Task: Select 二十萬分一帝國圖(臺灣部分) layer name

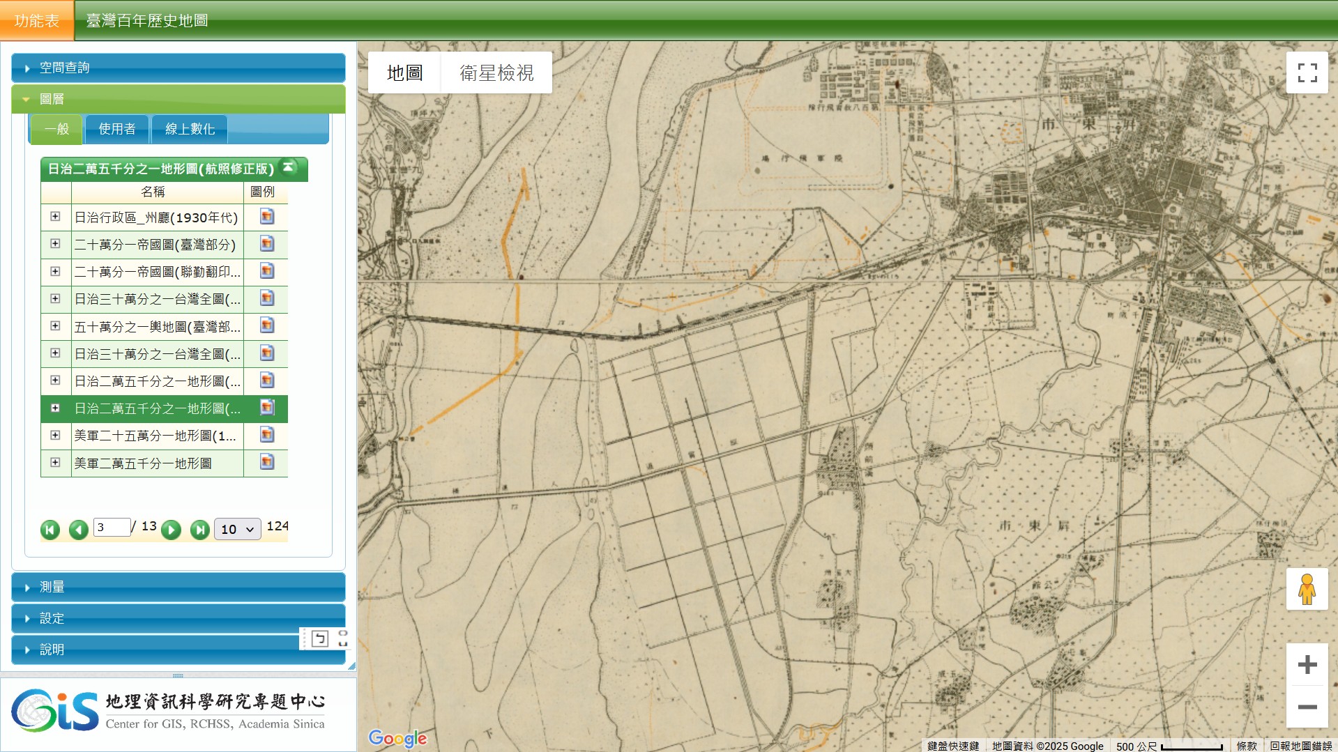Action: pos(155,245)
